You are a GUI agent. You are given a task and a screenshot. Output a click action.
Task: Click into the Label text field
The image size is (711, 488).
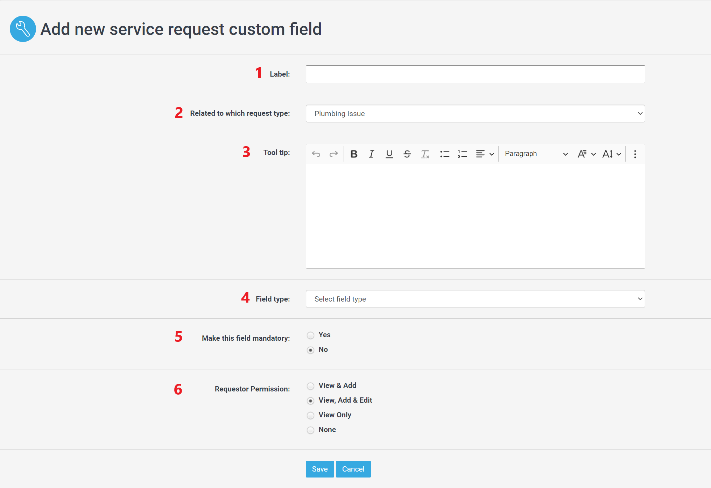coord(475,74)
